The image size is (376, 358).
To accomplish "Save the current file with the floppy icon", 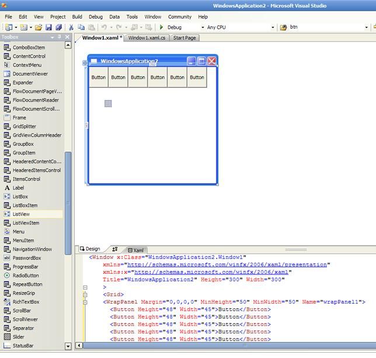I will (x=48, y=27).
